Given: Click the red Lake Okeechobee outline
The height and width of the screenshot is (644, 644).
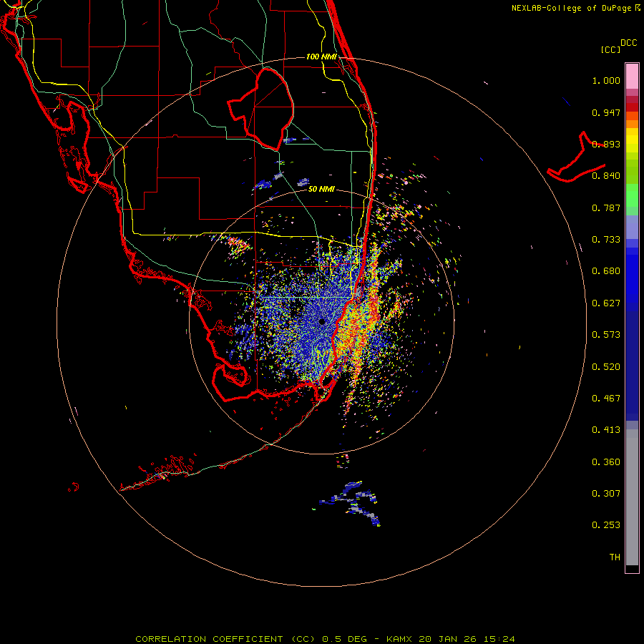Looking at the screenshot, I should (261, 109).
